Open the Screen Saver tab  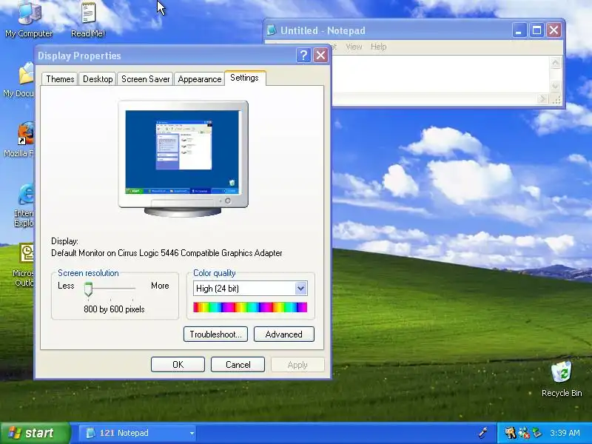click(145, 79)
